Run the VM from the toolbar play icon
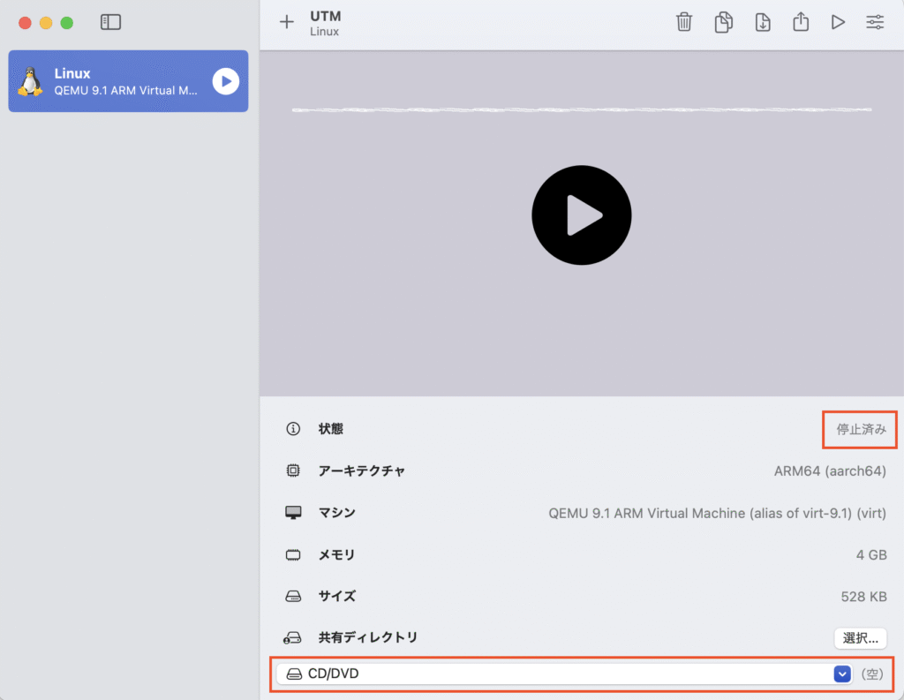Screen dimensions: 904x700 coord(838,22)
